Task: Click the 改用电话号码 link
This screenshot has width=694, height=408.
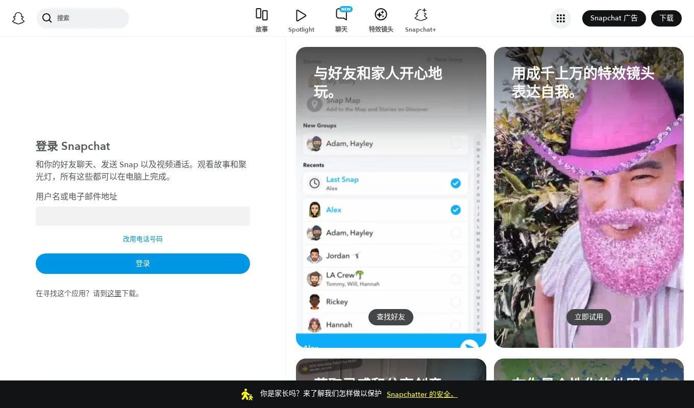Action: [x=143, y=239]
